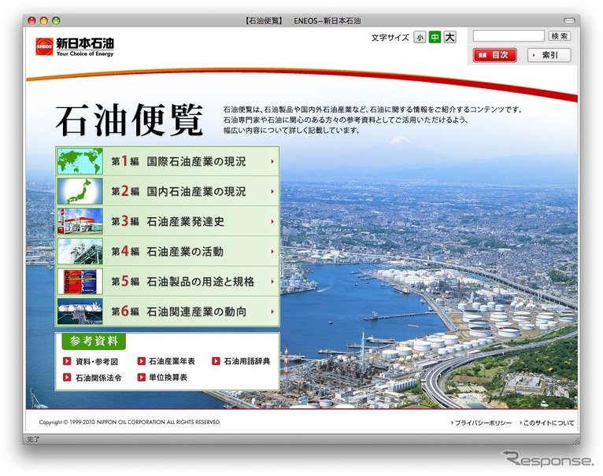
Task: Click the Japan map thumbnail
Action: 80,191
